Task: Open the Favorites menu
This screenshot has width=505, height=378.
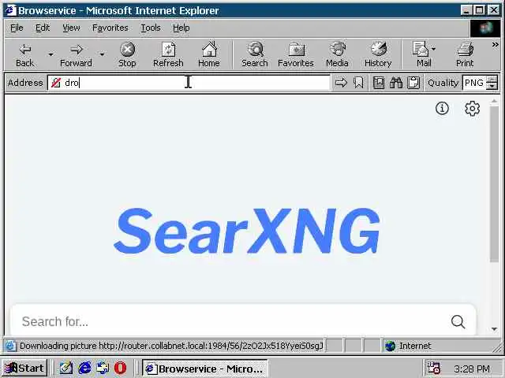Action: pos(110,28)
